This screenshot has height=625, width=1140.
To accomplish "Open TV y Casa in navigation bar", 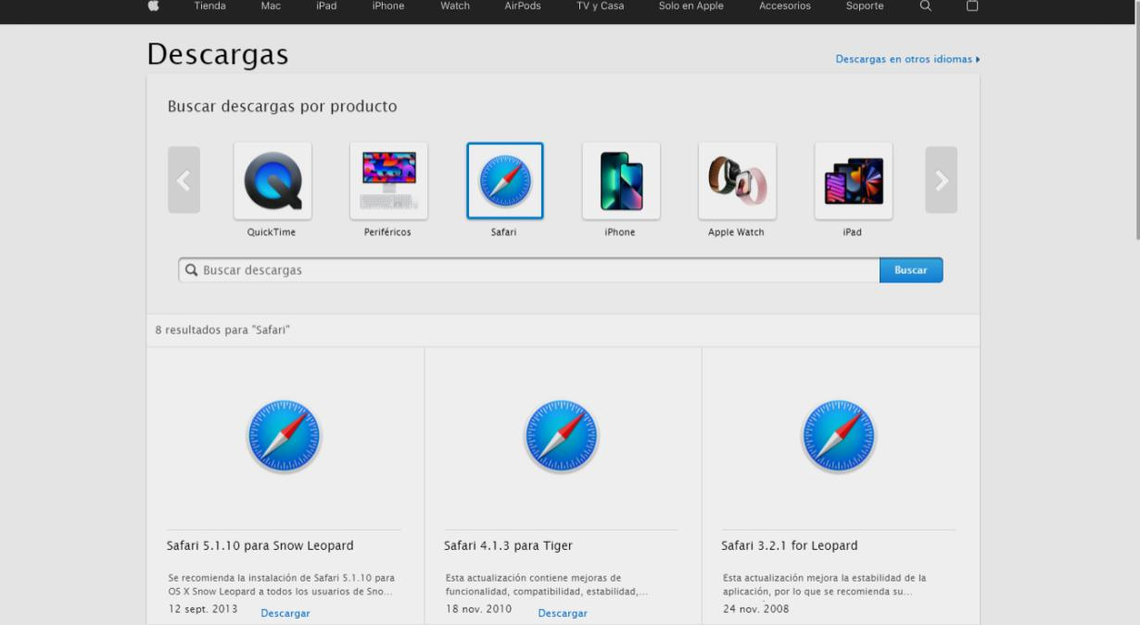I will tap(601, 6).
